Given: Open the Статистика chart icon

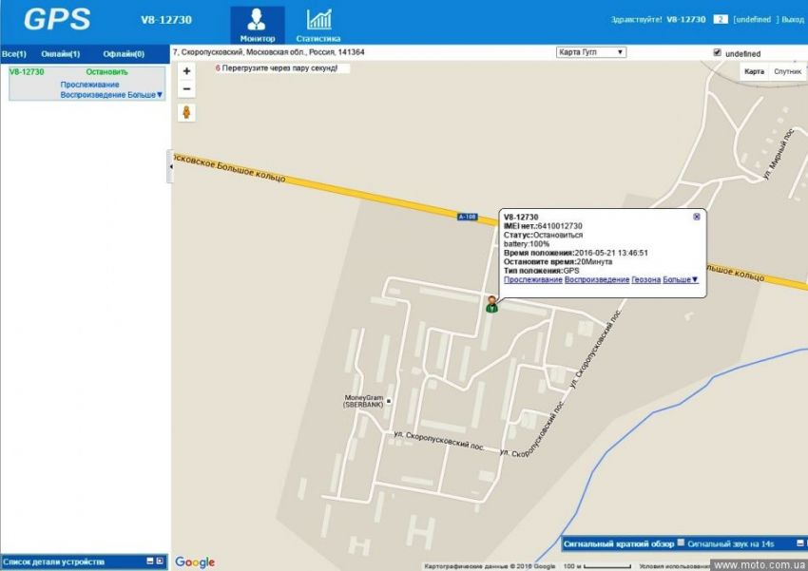Looking at the screenshot, I should [318, 21].
